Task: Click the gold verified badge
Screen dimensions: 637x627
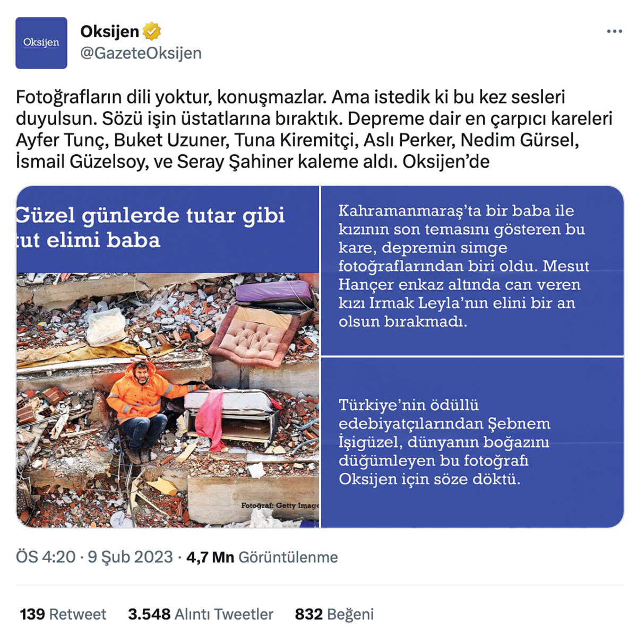Action: [x=152, y=31]
